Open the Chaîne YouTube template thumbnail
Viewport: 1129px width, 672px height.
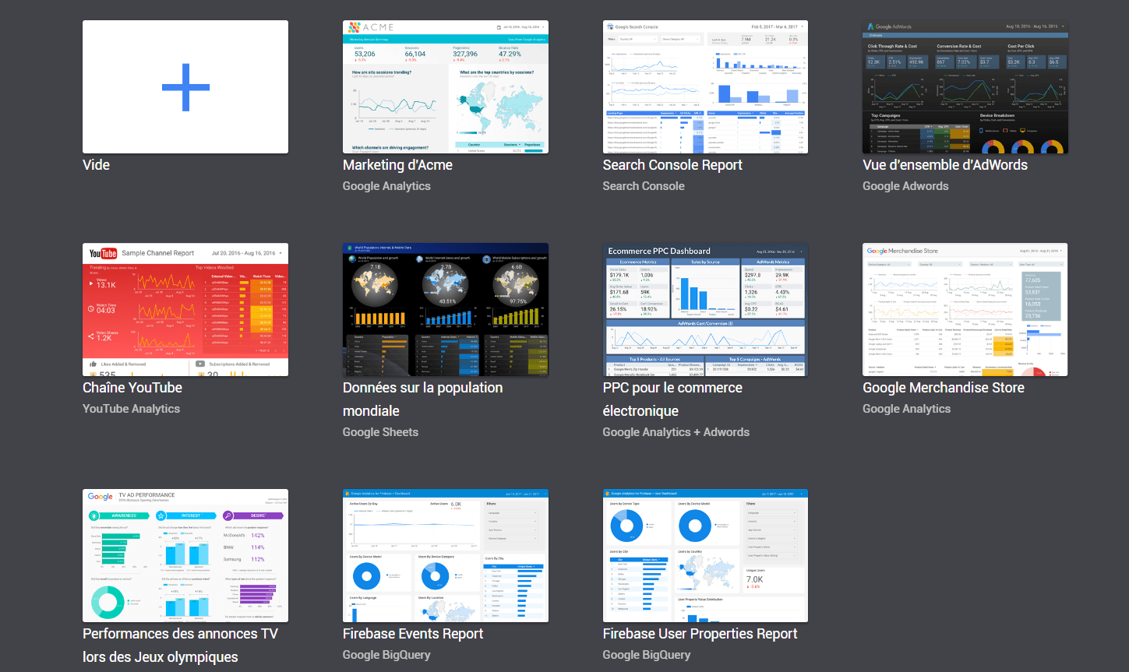(x=185, y=309)
